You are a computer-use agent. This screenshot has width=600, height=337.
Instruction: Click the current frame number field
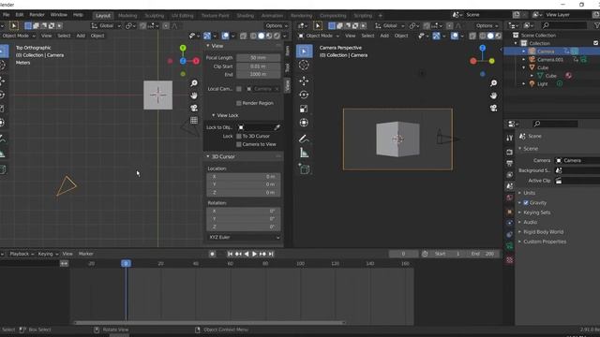pyautogui.click(x=403, y=254)
